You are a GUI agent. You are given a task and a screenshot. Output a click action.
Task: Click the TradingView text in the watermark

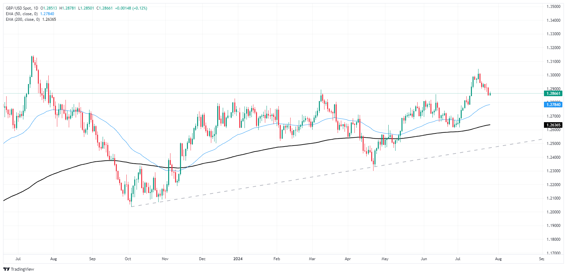22,269
